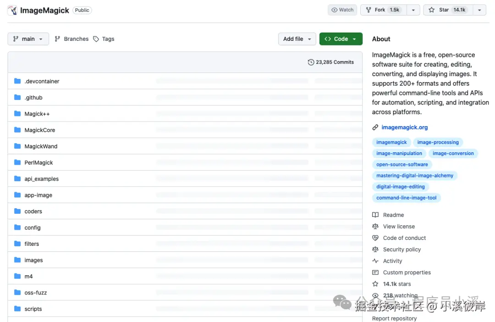Open the main branch selector
The image size is (495, 322).
(28, 39)
